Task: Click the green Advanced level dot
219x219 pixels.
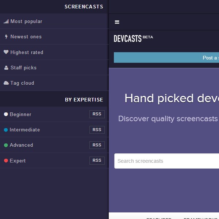Action: coord(6,145)
